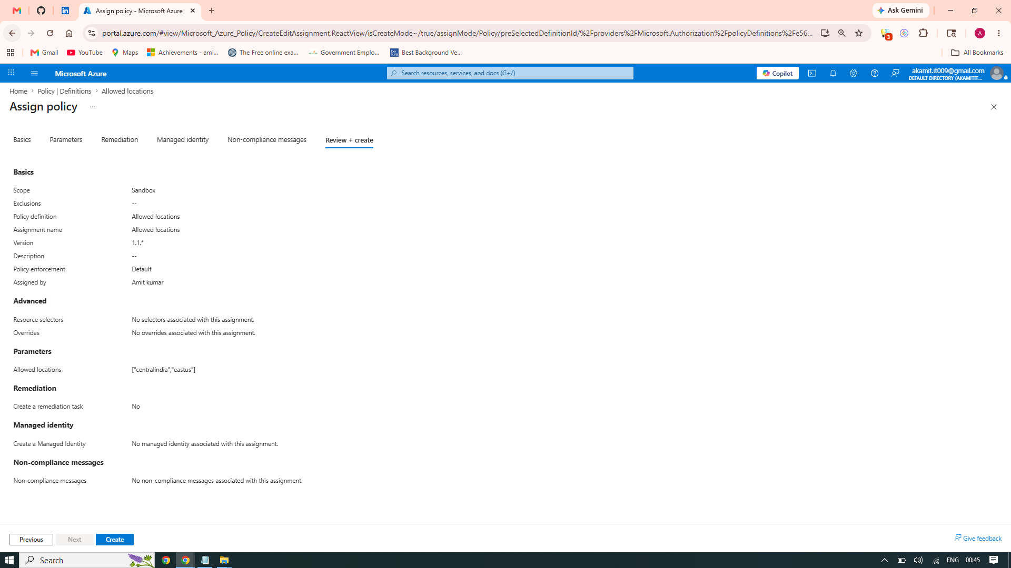This screenshot has width=1011, height=568.
Task: Go to Home breadcrumb
Action: click(x=18, y=91)
